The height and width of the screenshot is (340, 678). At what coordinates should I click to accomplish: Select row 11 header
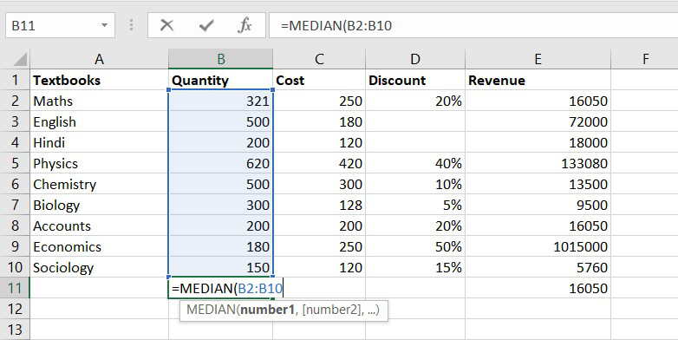click(x=15, y=288)
